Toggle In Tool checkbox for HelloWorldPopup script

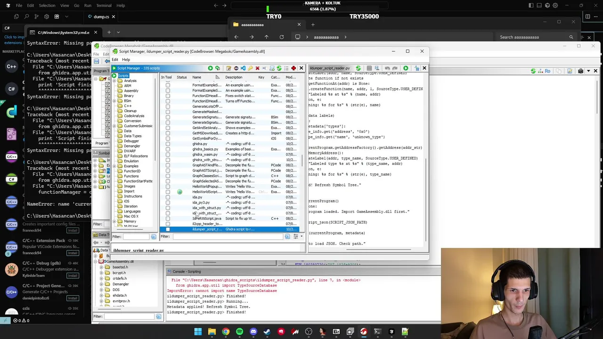[x=168, y=186]
